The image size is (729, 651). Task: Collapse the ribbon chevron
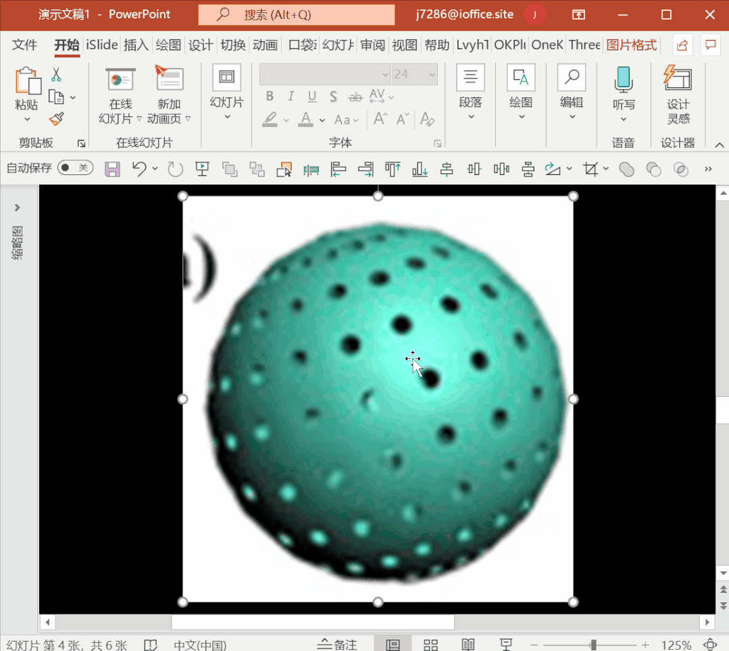[x=720, y=145]
